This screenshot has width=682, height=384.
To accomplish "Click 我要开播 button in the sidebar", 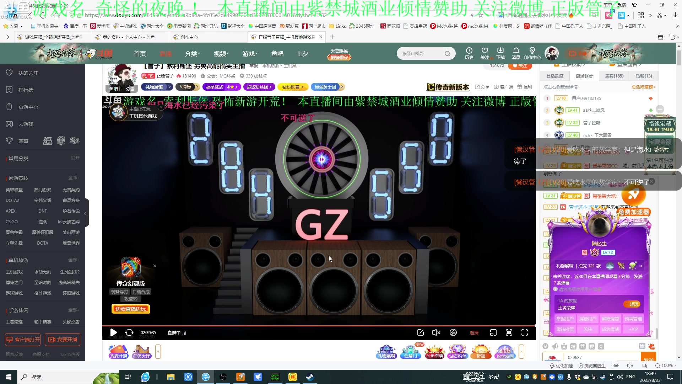I will click(x=63, y=340).
